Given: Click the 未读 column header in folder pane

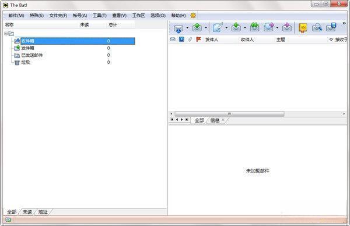Looking at the screenshot, I should (x=85, y=24).
